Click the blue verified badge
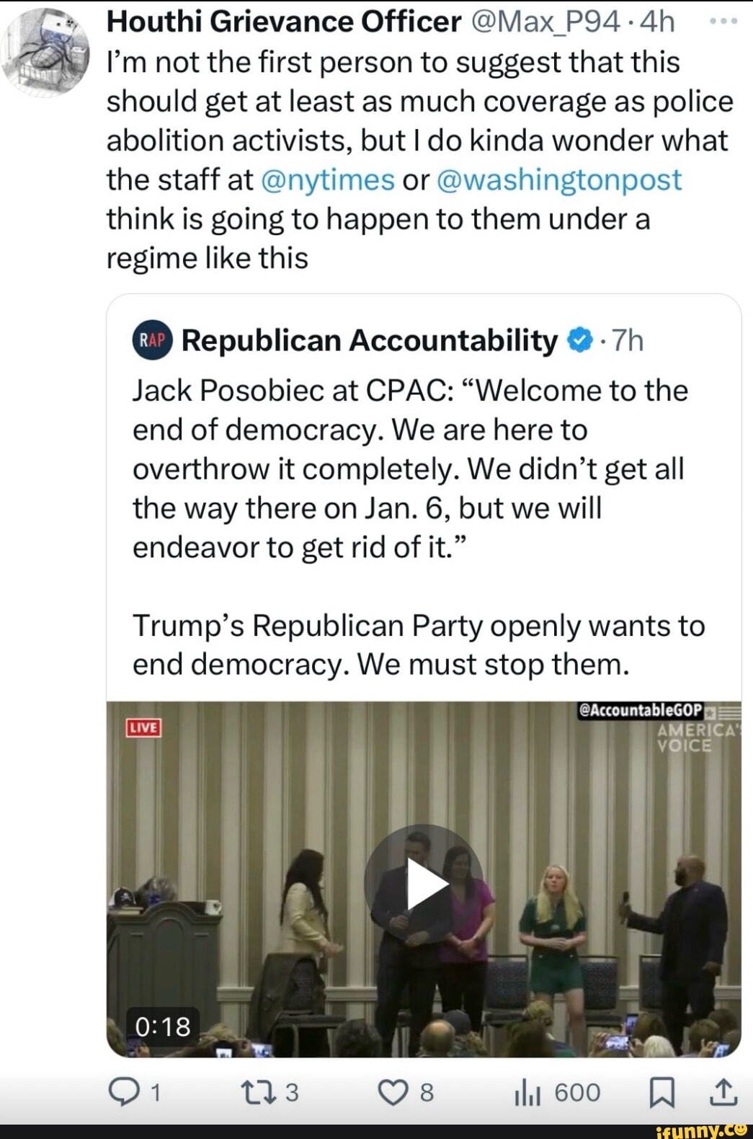The width and height of the screenshot is (753, 1139). tap(580, 340)
